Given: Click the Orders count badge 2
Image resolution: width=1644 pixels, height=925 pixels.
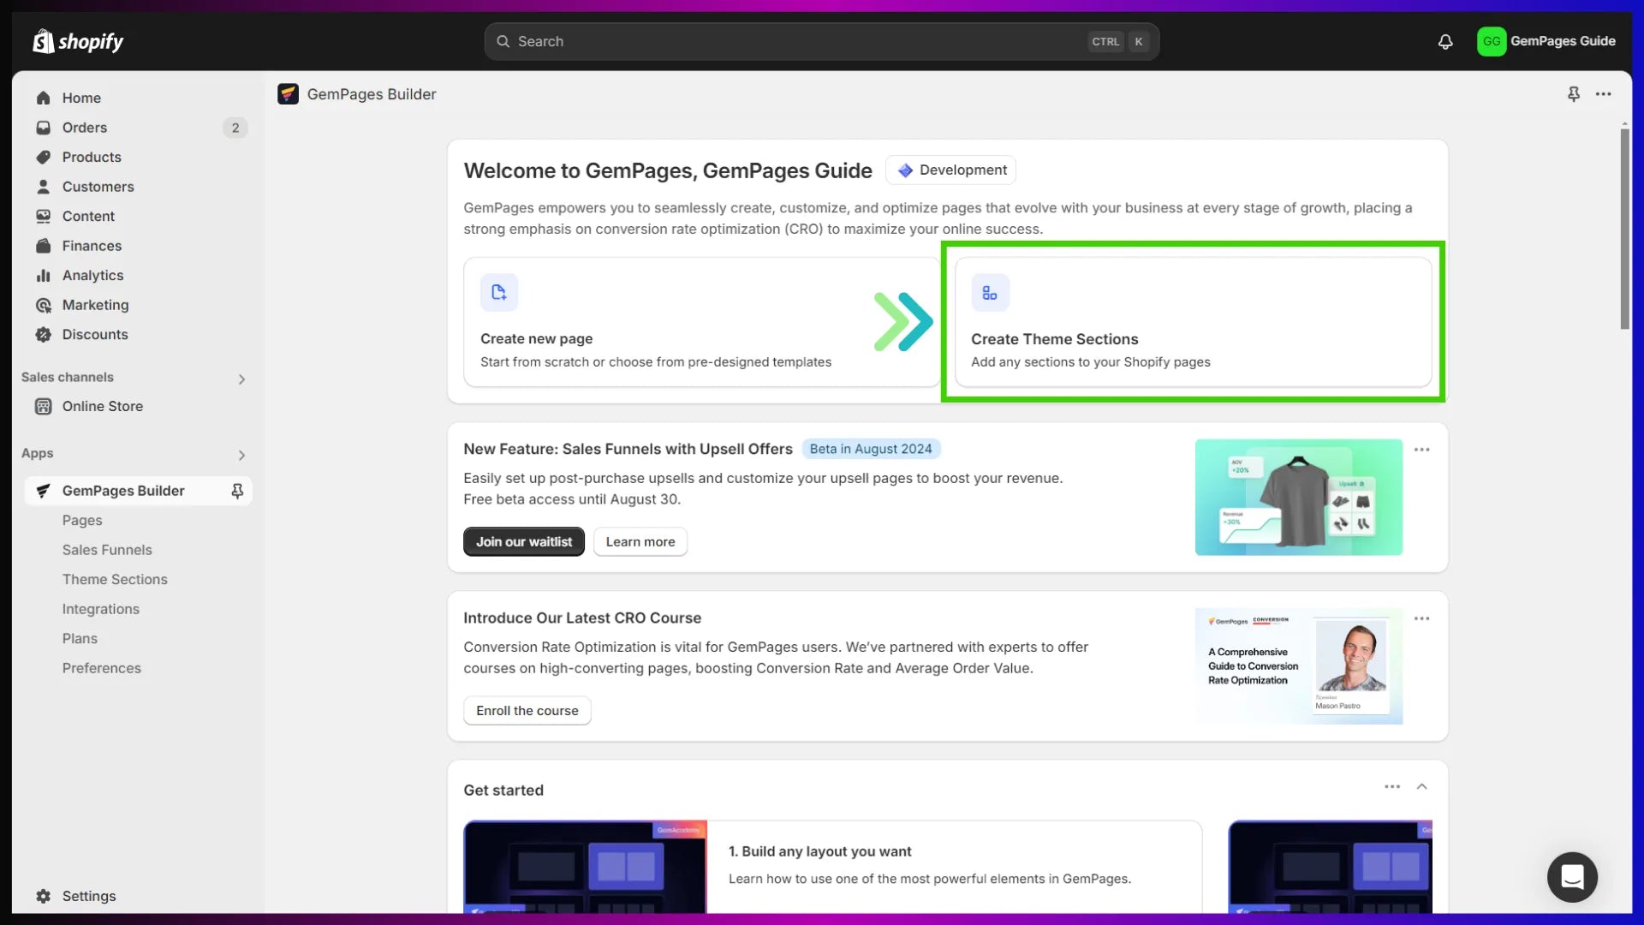Looking at the screenshot, I should (235, 128).
